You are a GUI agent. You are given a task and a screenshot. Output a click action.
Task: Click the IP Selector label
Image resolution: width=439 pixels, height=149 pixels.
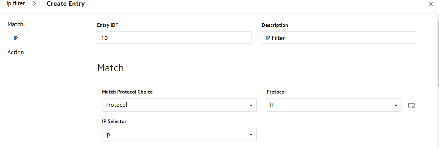click(x=114, y=121)
